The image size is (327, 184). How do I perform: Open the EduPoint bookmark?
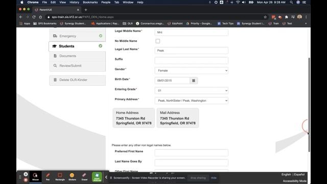175,24
